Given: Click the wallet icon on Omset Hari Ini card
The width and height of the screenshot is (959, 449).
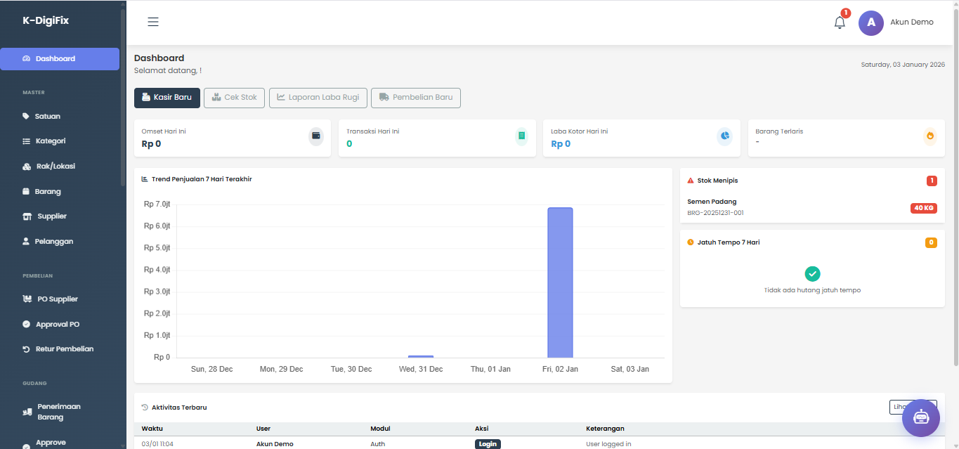Looking at the screenshot, I should (315, 136).
